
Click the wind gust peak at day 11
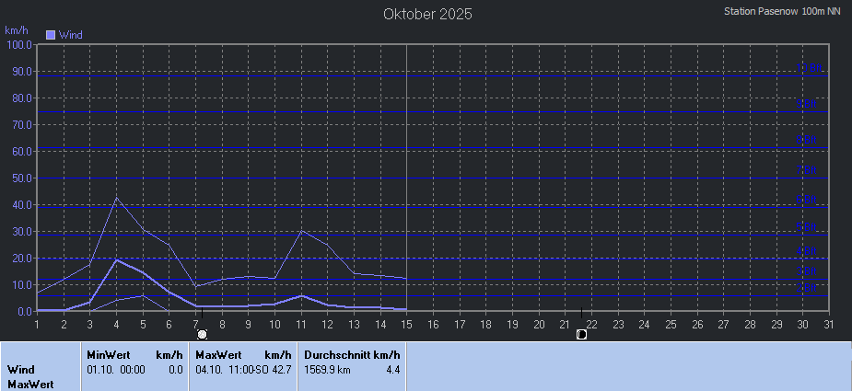[301, 230]
